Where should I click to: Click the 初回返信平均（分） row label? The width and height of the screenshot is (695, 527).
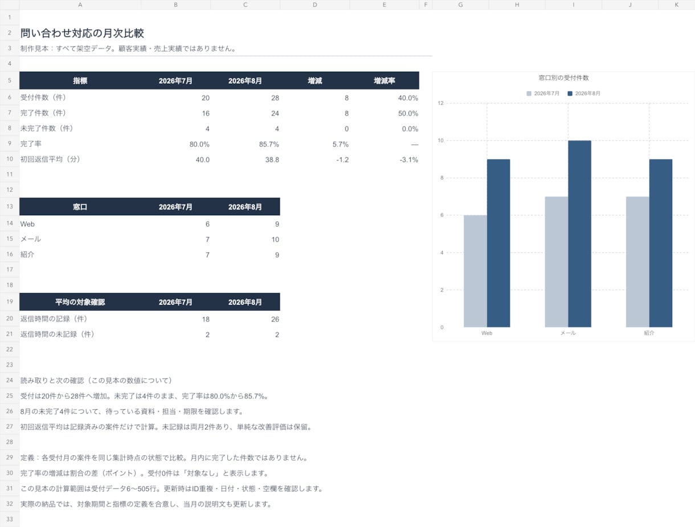pyautogui.click(x=50, y=159)
